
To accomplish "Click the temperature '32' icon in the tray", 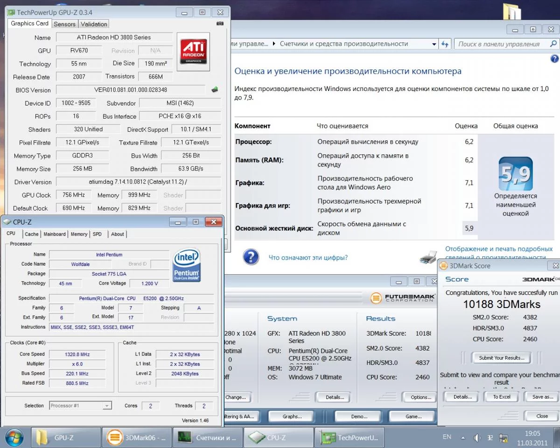I will 490,438.
